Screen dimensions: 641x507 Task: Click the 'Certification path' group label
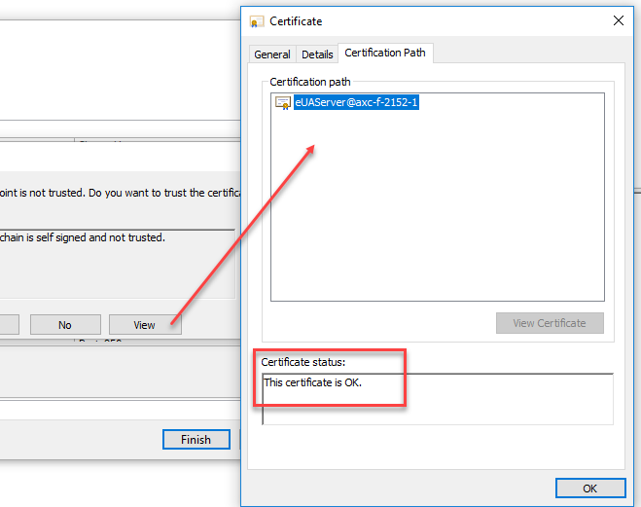click(310, 82)
